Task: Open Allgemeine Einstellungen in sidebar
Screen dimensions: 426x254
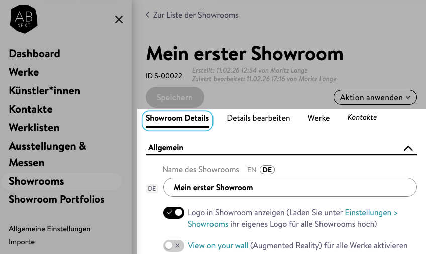Action: (49, 229)
